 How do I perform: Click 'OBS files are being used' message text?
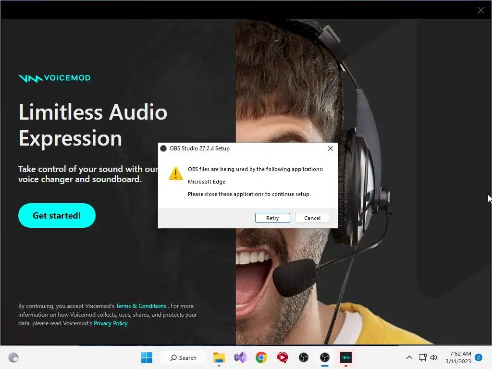click(x=256, y=169)
